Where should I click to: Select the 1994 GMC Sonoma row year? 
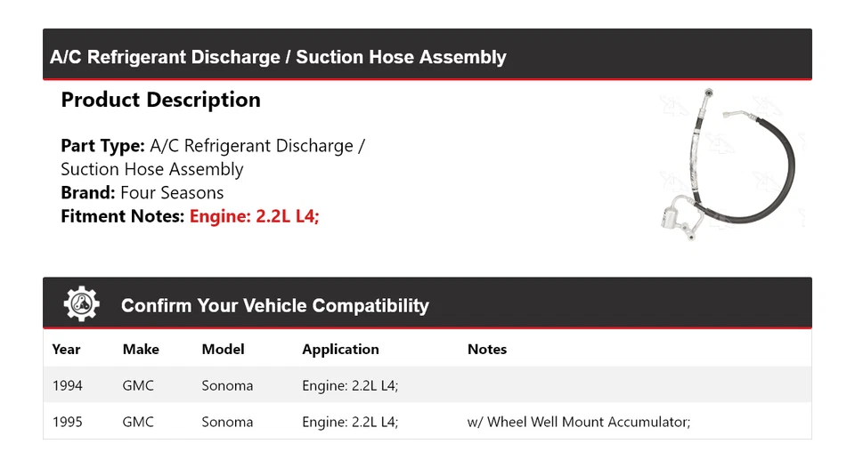coord(68,386)
